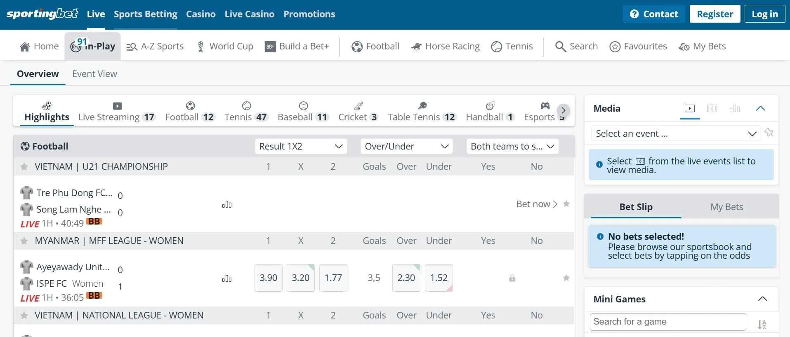Select the Football 12 sports tab

coord(190,112)
